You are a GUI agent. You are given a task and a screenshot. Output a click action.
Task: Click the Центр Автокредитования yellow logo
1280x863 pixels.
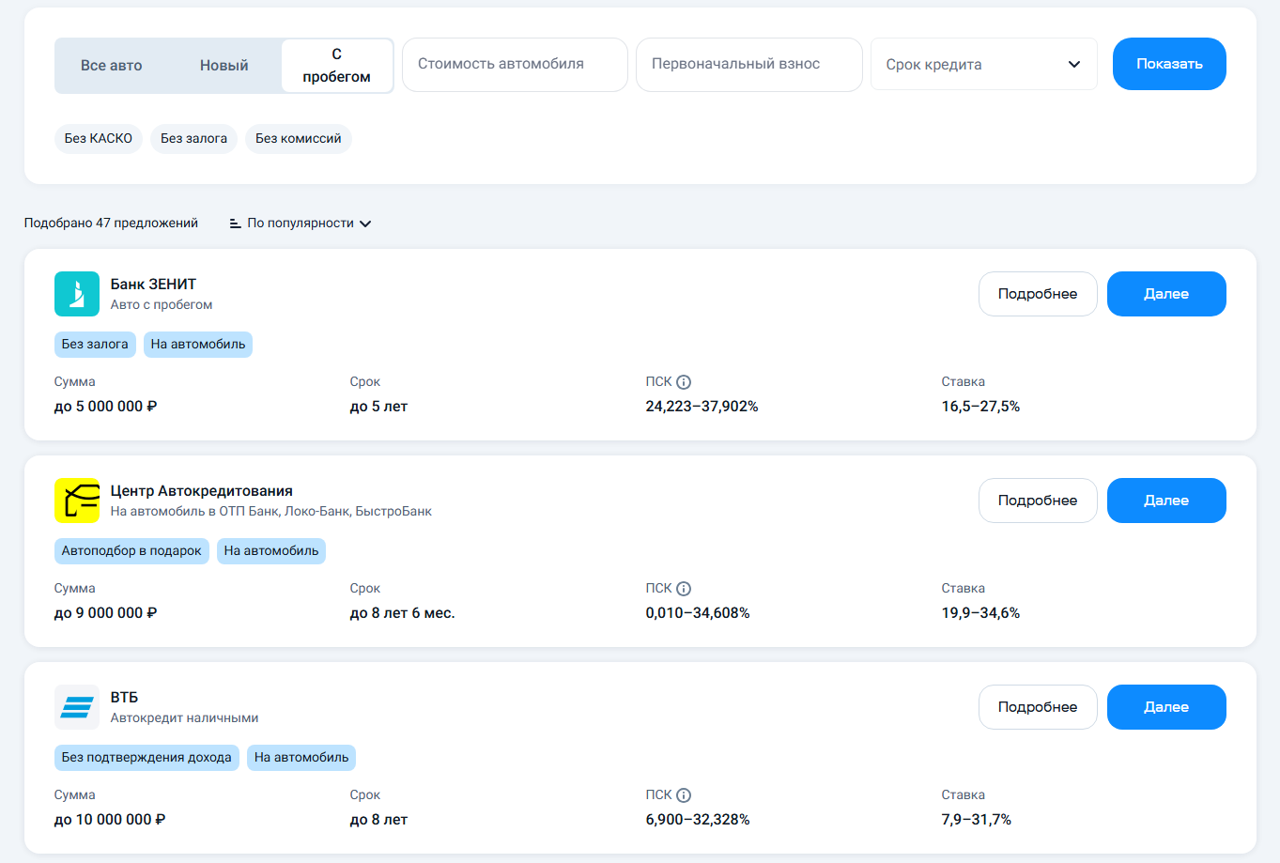tap(77, 501)
